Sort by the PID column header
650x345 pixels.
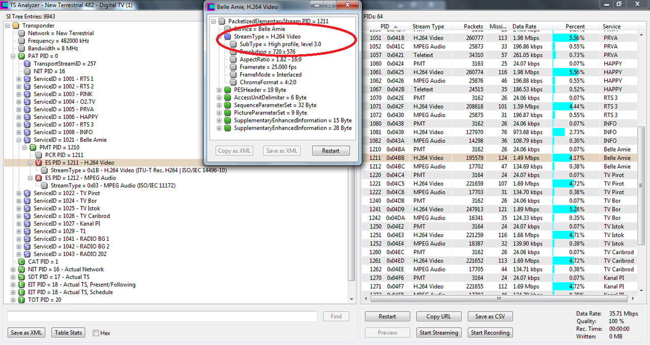[x=385, y=26]
